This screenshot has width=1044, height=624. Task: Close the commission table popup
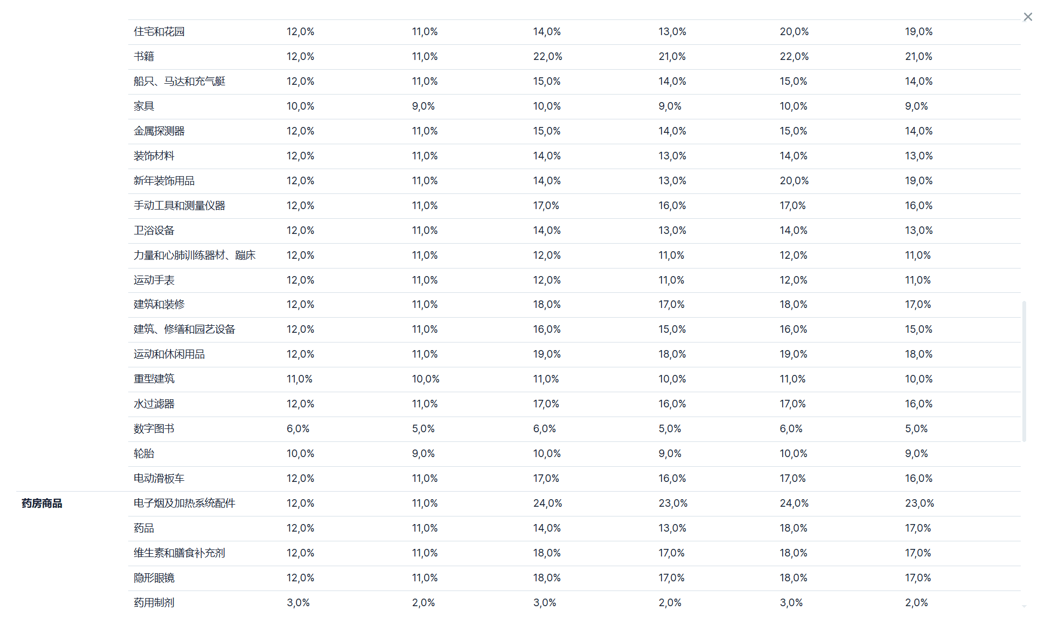click(x=1028, y=17)
